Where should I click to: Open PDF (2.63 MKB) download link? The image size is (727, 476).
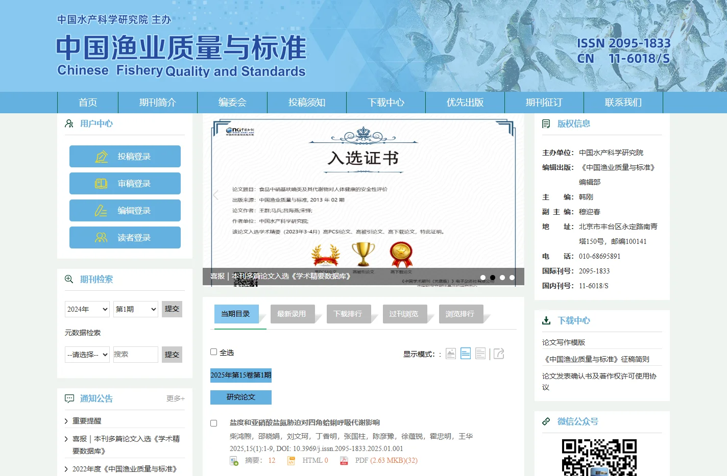point(386,461)
